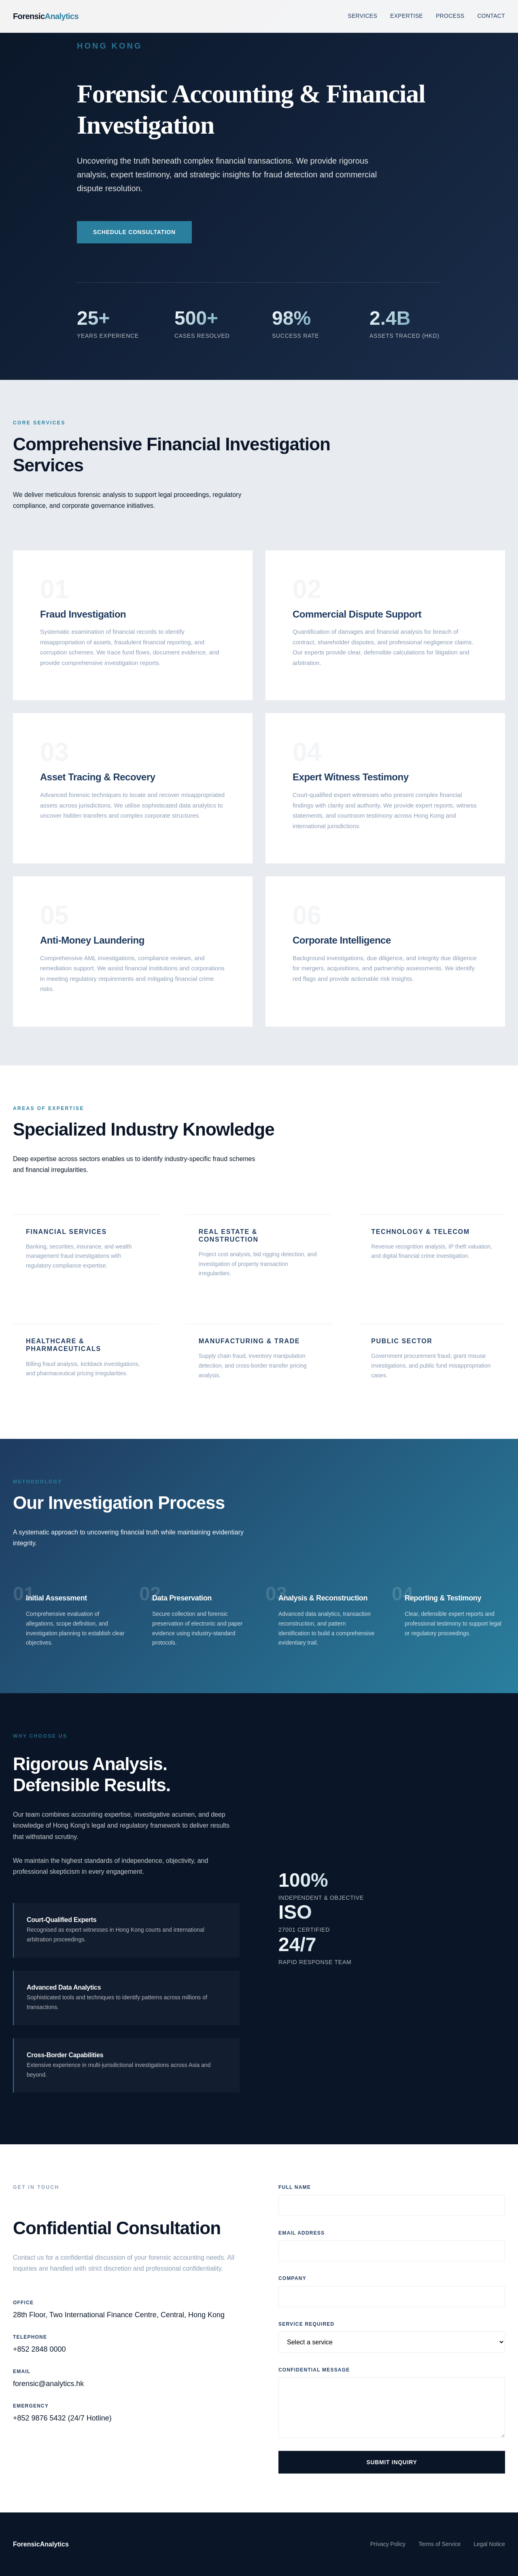Focus the Confidential Message text area
This screenshot has width=518, height=2576.
click(x=391, y=2408)
